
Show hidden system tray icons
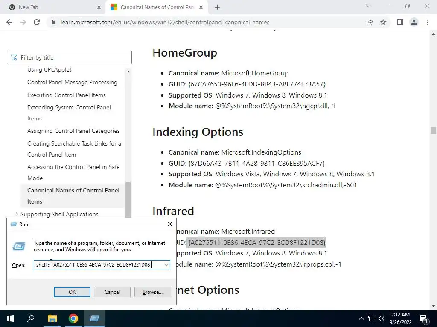(x=361, y=318)
